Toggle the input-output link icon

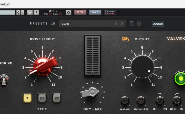125,39
